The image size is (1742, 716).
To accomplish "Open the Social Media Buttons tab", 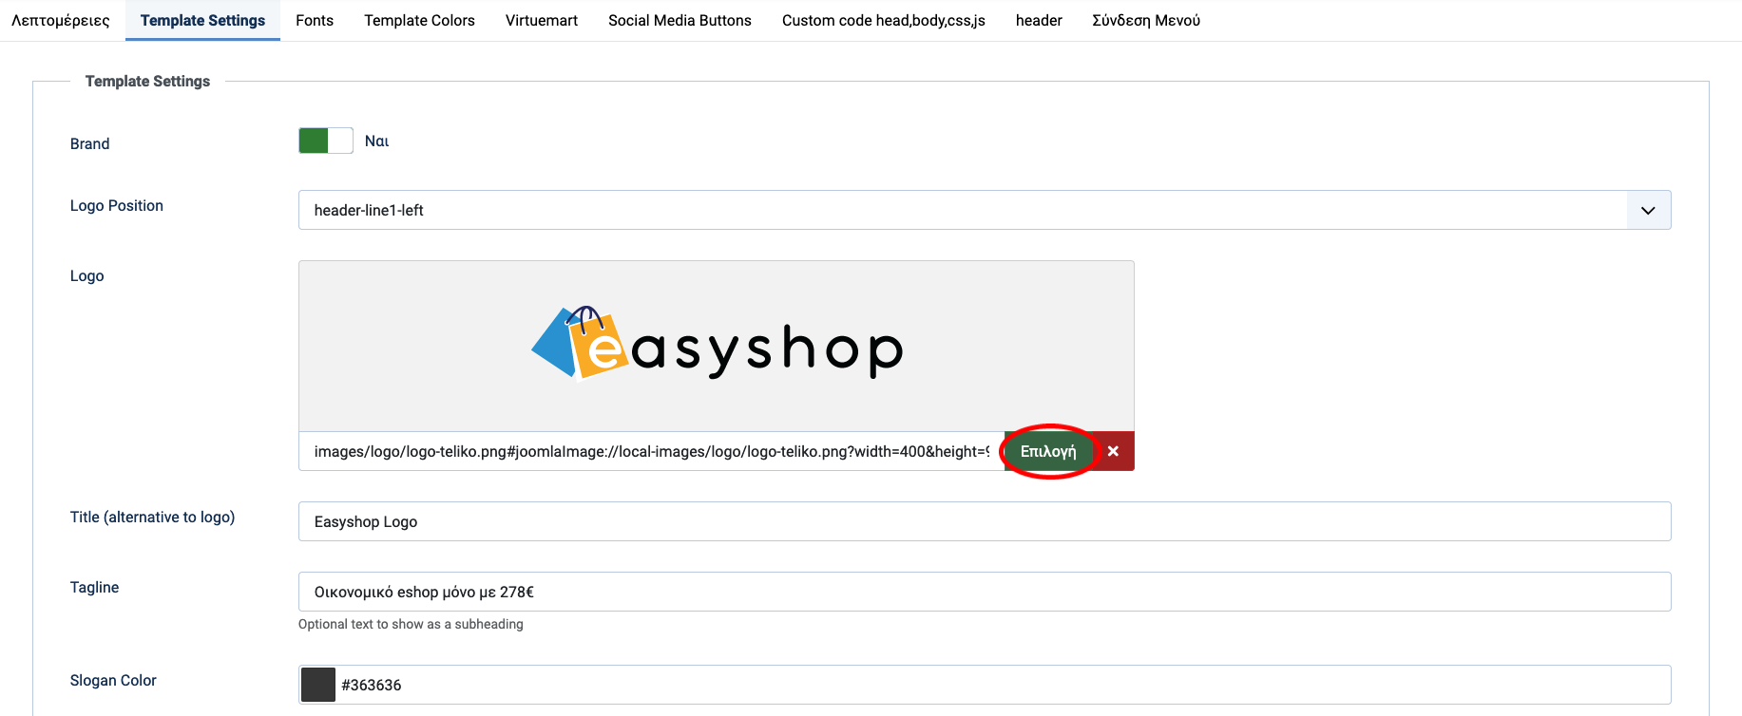I will (680, 20).
